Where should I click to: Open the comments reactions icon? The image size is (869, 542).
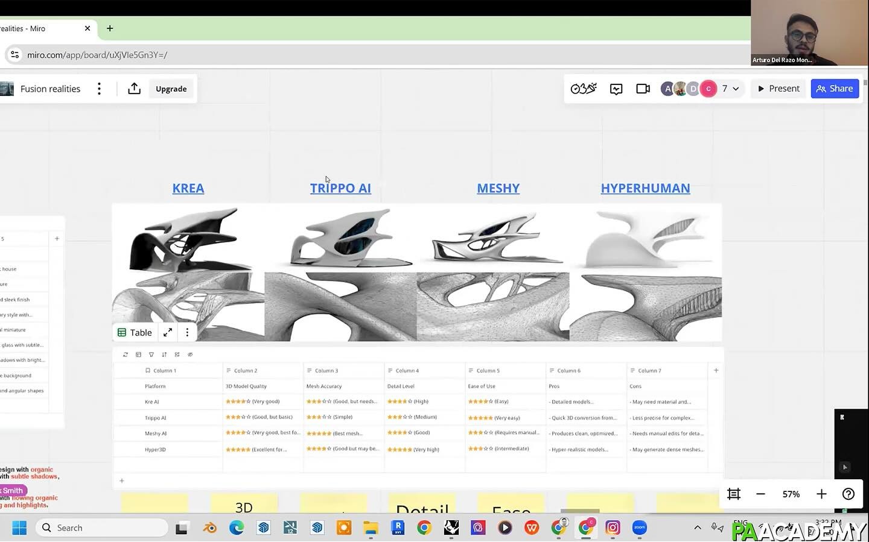(x=616, y=89)
